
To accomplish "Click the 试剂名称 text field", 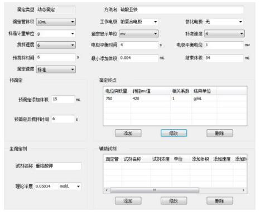I will [58, 166].
